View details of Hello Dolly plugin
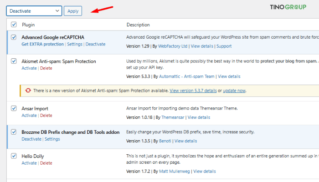The height and width of the screenshot is (182, 319). [x=205, y=171]
